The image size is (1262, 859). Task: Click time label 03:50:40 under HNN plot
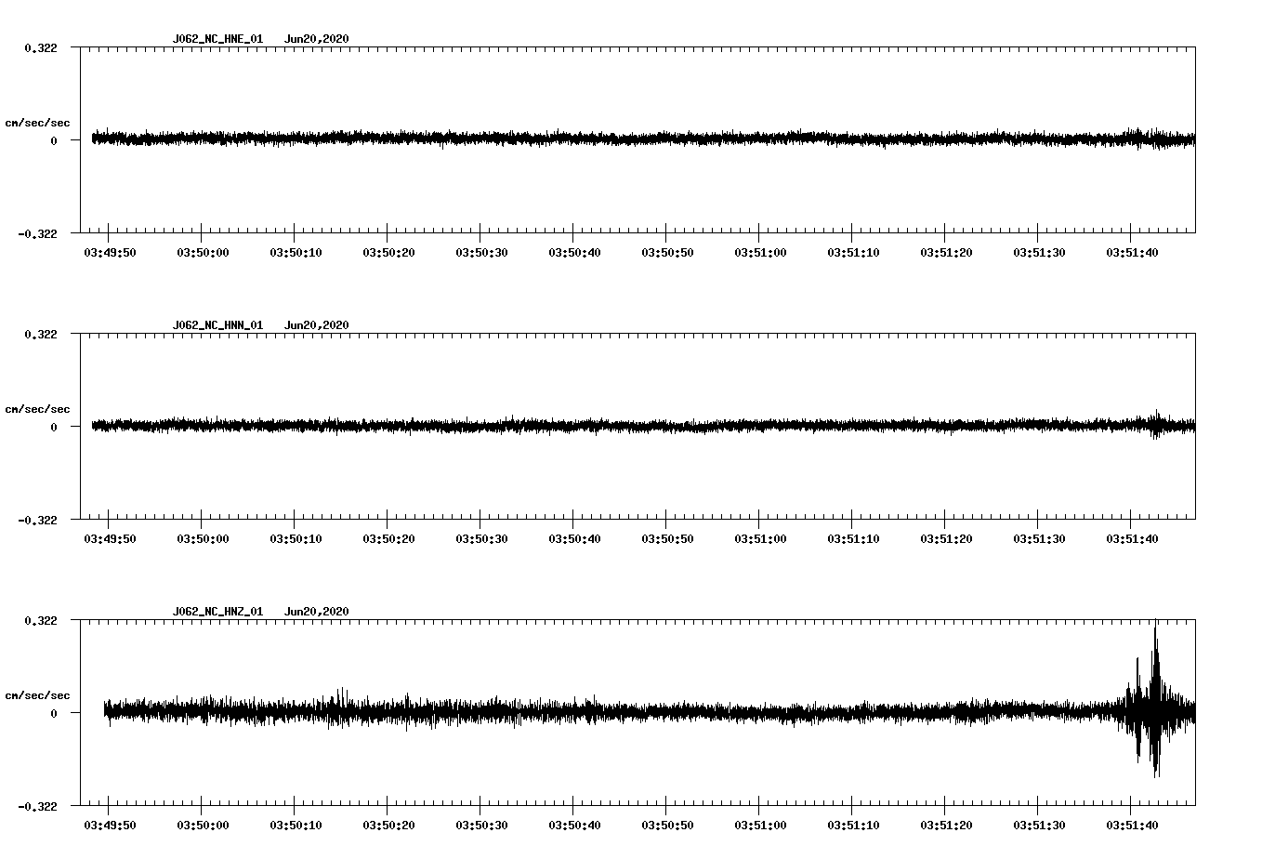tap(574, 539)
